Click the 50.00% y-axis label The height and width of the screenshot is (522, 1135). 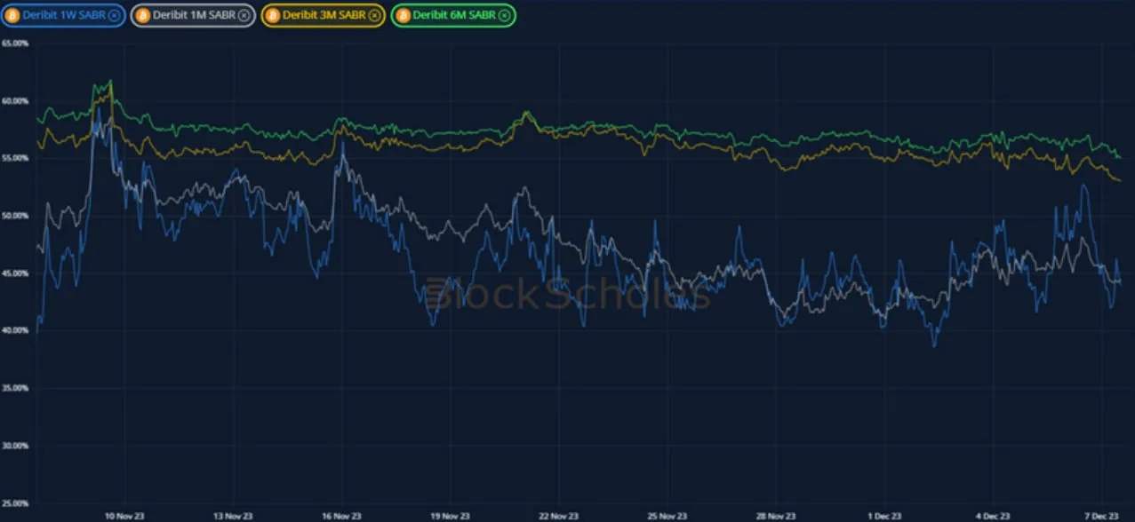point(15,216)
